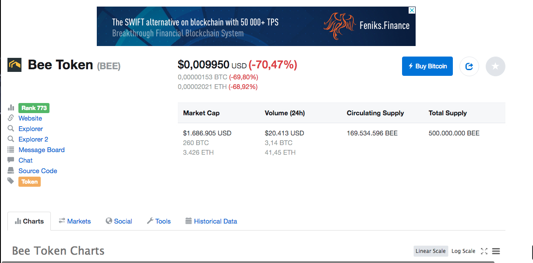Image resolution: width=533 pixels, height=263 pixels.
Task: Switch to the Social tab
Action: [119, 221]
